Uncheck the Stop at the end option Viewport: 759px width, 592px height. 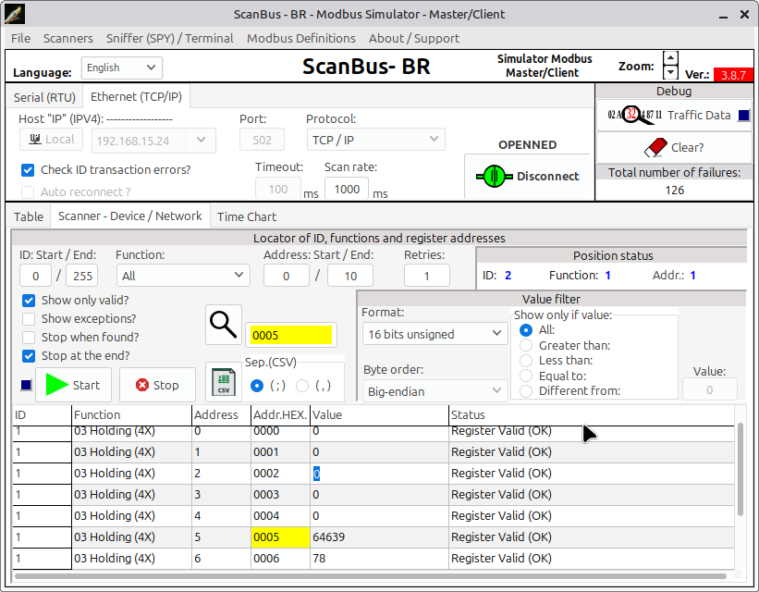29,356
